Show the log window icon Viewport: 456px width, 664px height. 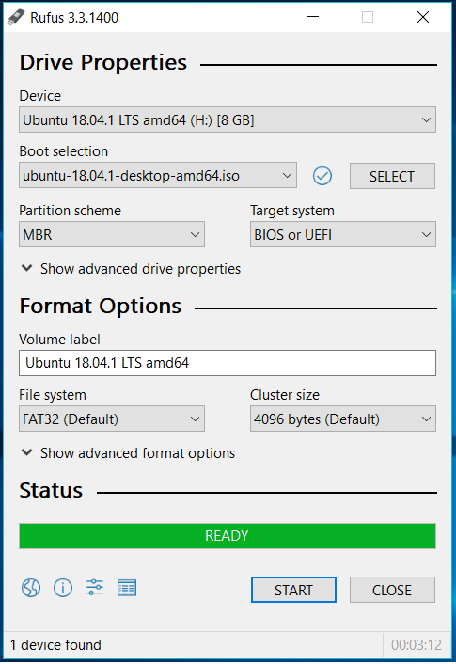pos(127,588)
